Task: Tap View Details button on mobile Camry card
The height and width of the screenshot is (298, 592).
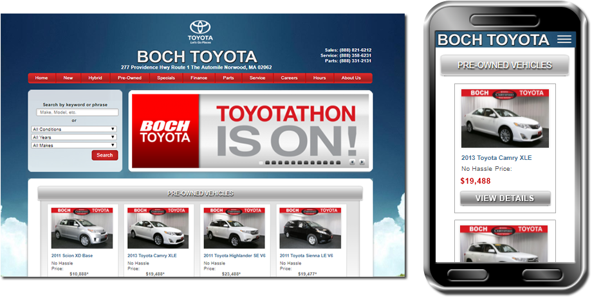Action: point(504,198)
